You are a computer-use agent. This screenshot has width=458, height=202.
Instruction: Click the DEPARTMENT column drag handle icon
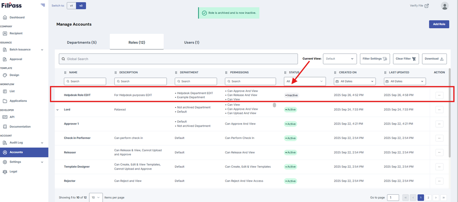click(x=176, y=72)
